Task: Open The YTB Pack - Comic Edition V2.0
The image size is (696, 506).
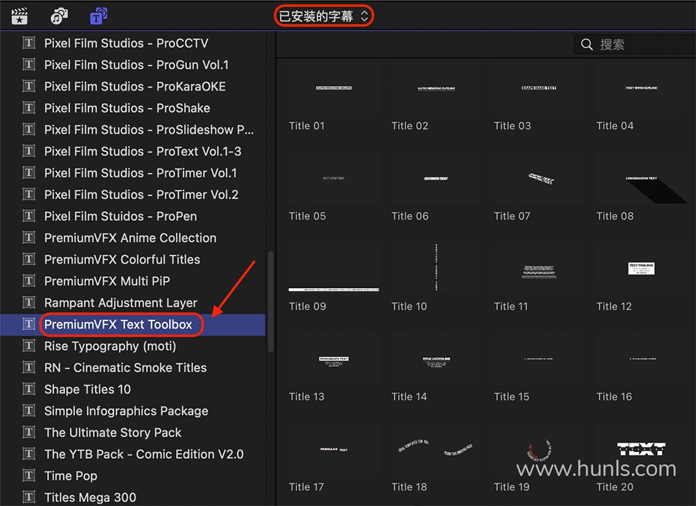Action: click(133, 454)
